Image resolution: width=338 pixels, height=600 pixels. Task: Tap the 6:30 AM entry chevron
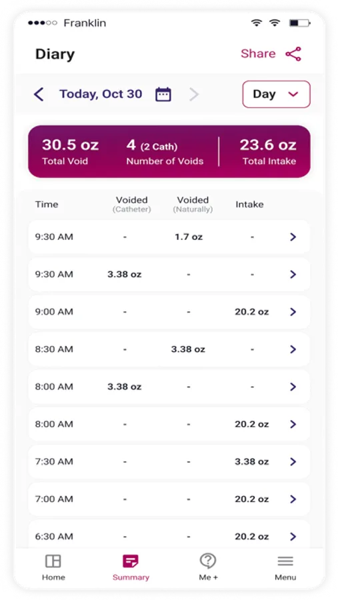(x=293, y=537)
